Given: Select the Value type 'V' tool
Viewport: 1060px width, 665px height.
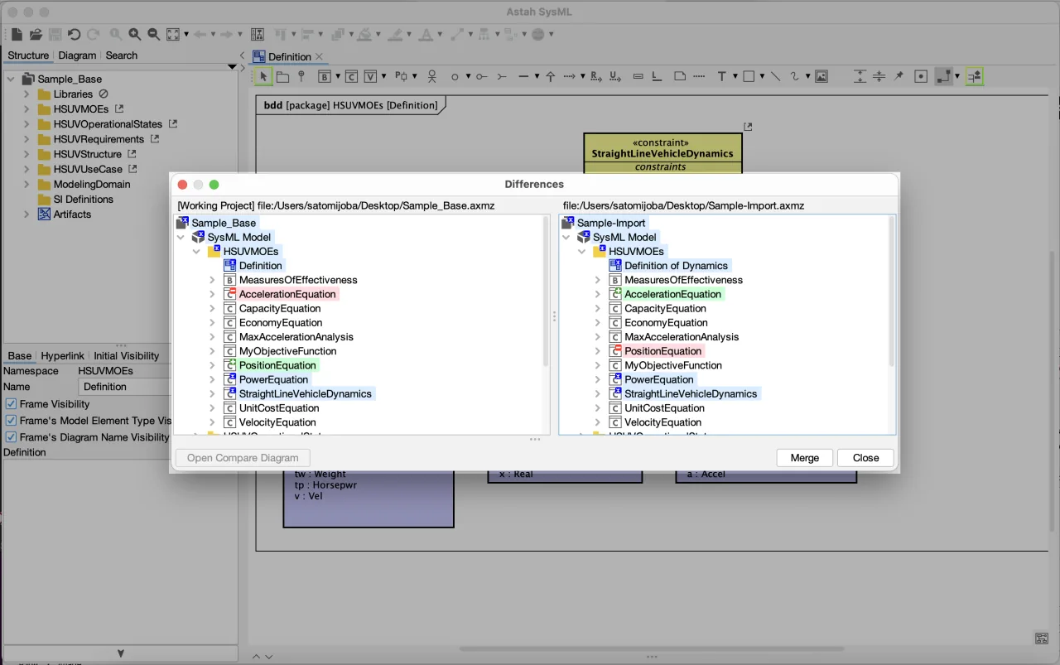Looking at the screenshot, I should coord(371,76).
